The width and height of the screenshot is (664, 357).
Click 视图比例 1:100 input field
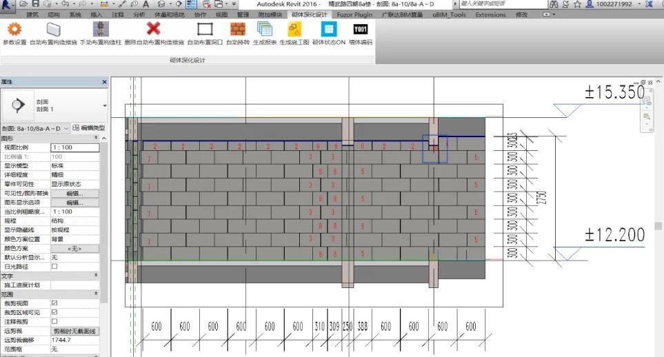click(x=75, y=147)
